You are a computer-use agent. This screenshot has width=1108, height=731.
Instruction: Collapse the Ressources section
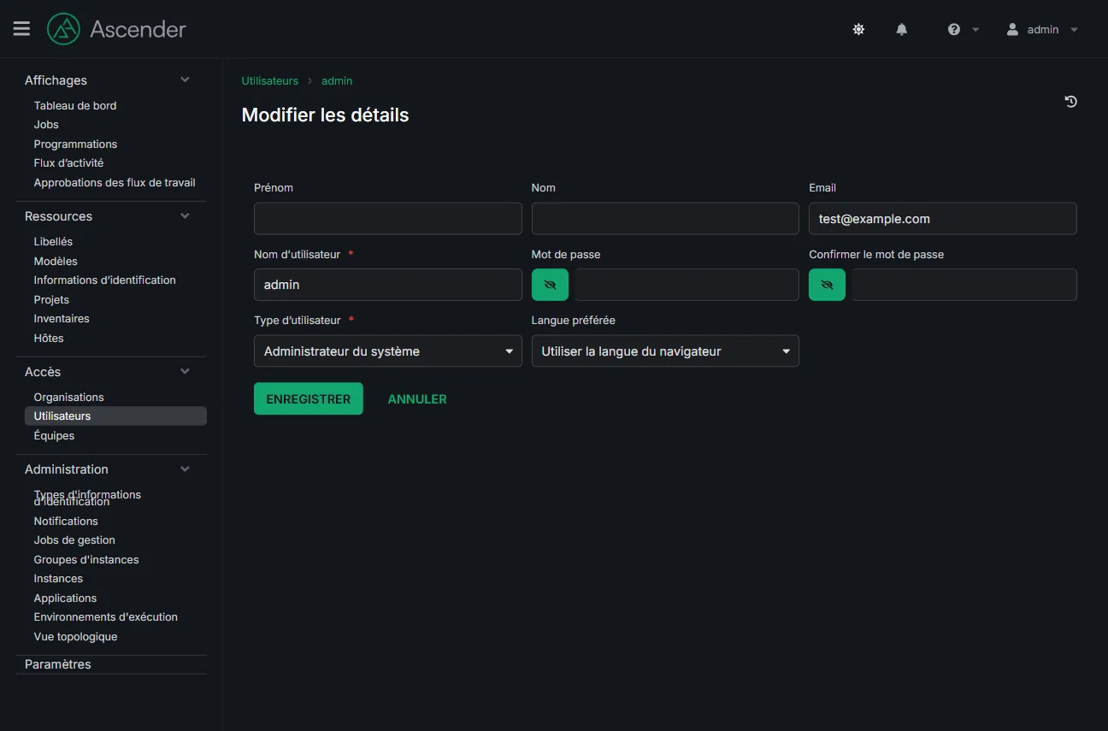(185, 215)
